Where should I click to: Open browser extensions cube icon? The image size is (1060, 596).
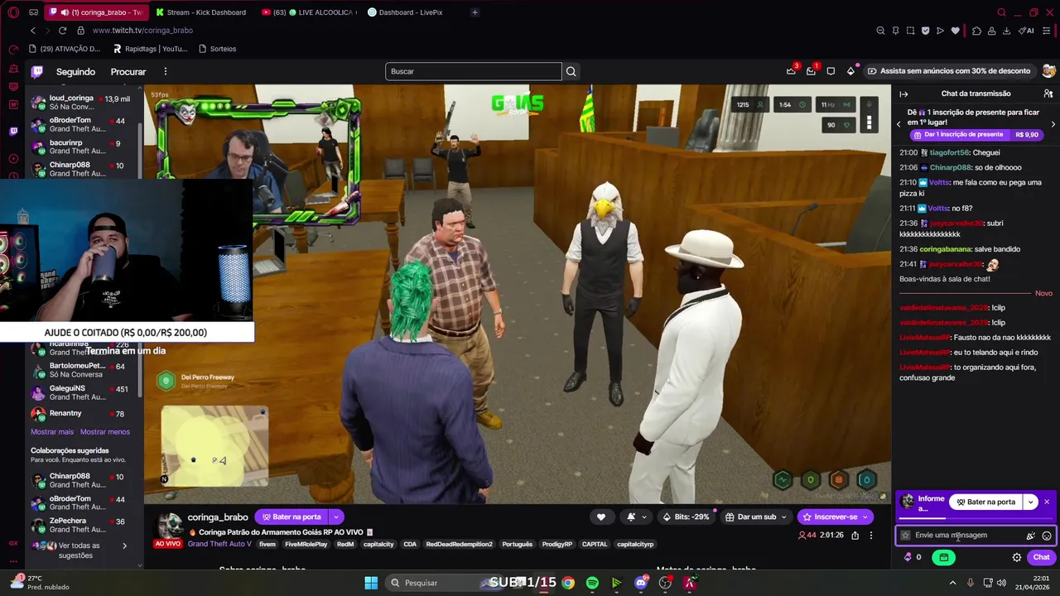[x=976, y=31]
